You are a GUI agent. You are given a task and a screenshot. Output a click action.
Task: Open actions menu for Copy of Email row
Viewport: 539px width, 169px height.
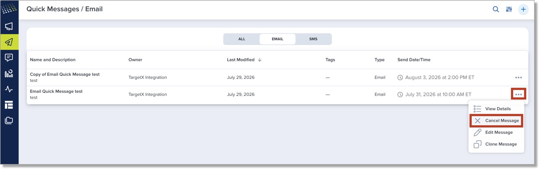tap(519, 78)
